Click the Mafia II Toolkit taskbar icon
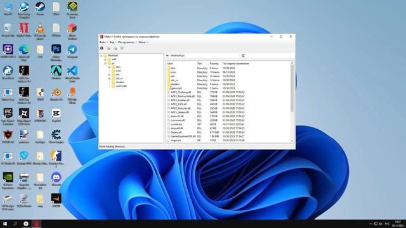406x228 pixels. point(37,224)
